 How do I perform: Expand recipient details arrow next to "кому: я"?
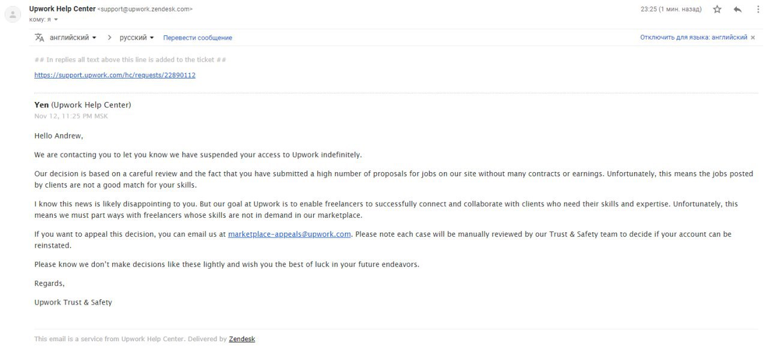(x=56, y=20)
